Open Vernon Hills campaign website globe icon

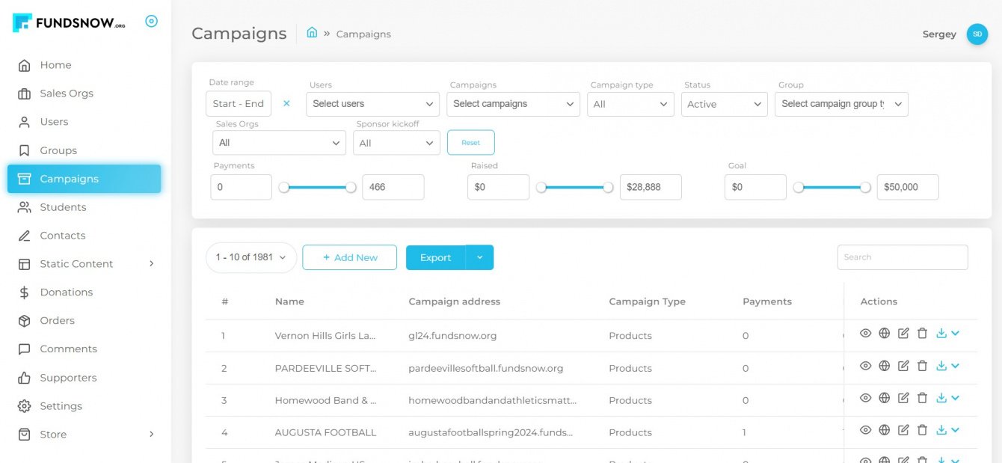[884, 334]
